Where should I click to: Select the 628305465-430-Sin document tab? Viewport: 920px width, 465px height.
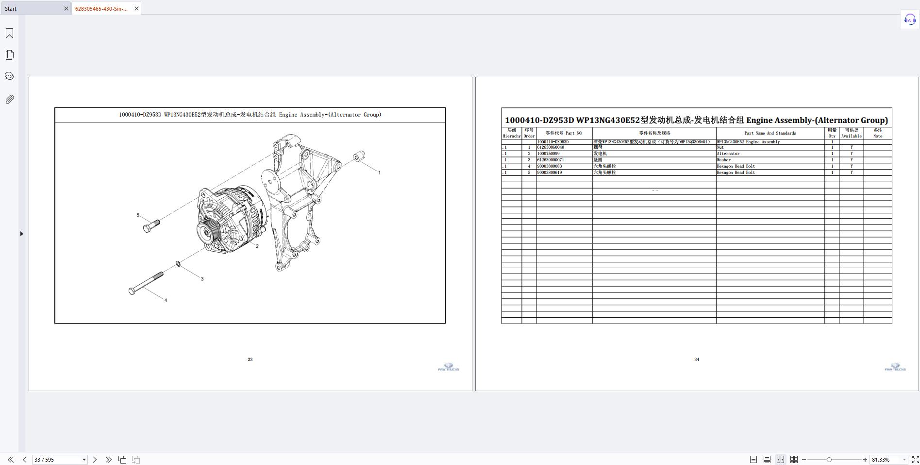[101, 9]
